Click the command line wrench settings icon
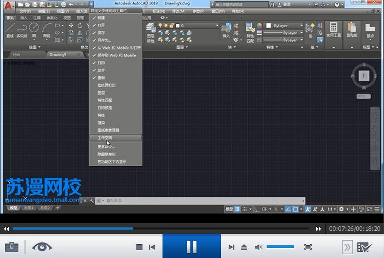Screen dimensions: 384x258 91,201
